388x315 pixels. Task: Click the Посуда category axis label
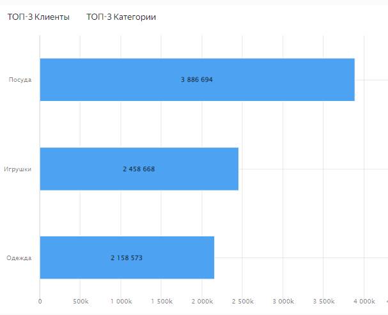coord(20,80)
